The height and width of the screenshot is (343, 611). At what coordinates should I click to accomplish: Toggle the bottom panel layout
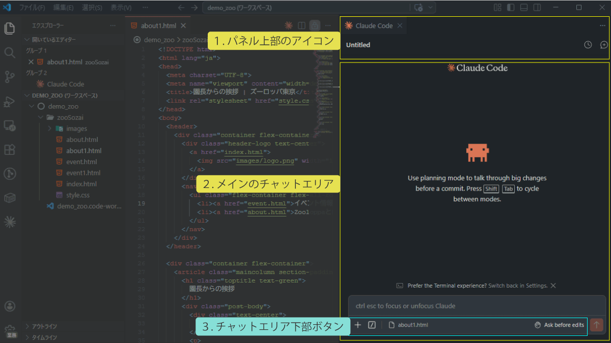524,8
